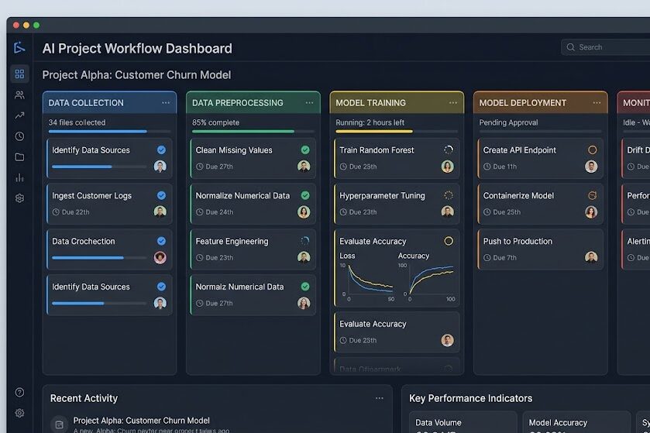This screenshot has width=650, height=433.
Task: Open the Model Deployment column options menu
Action: click(597, 103)
